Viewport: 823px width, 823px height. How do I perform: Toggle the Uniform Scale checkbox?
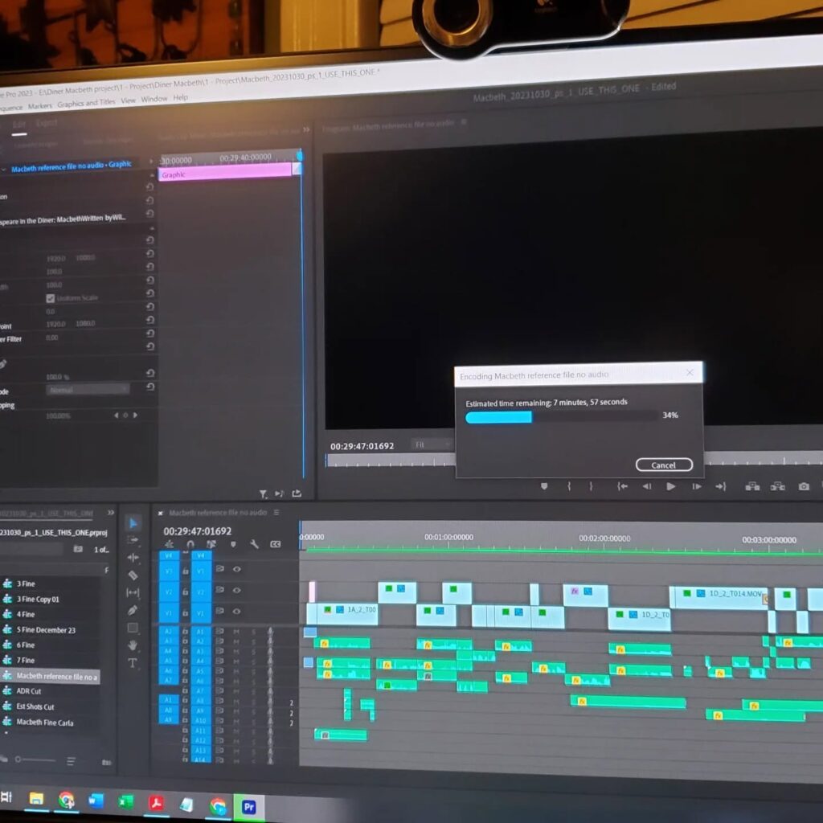coord(51,298)
